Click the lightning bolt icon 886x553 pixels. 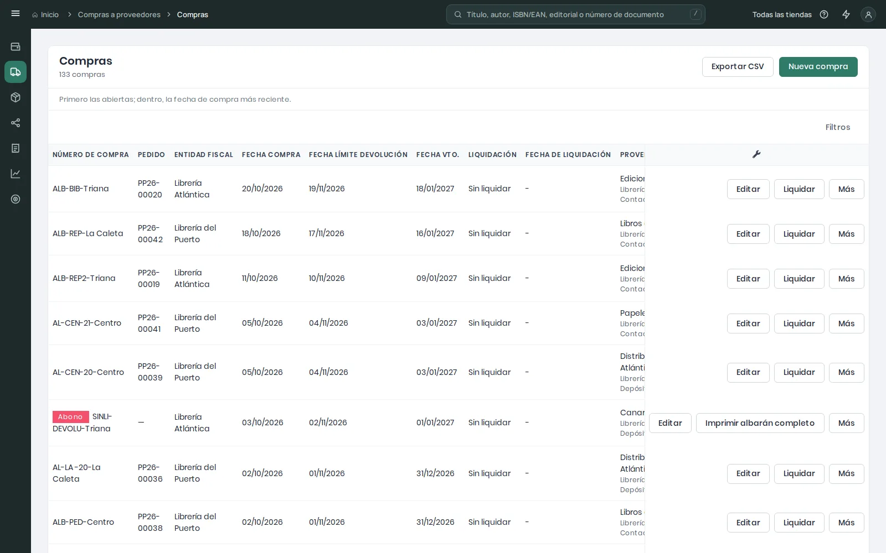(846, 14)
